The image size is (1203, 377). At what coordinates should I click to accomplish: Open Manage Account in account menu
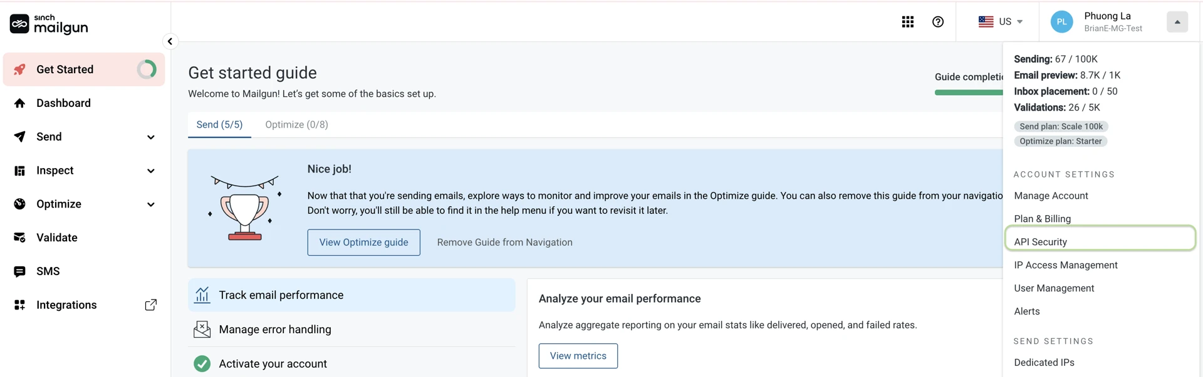pos(1051,196)
